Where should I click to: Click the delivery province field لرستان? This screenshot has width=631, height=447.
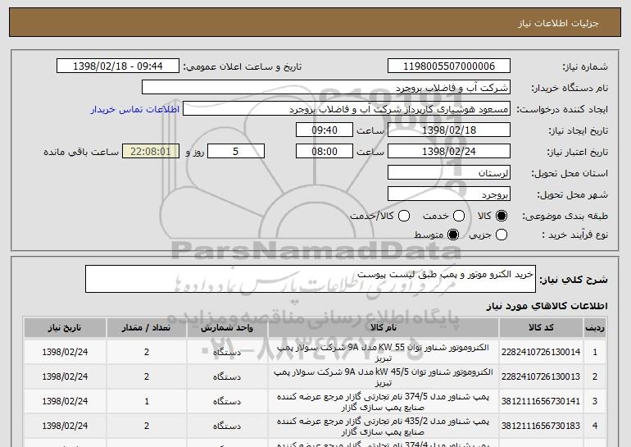tap(449, 173)
